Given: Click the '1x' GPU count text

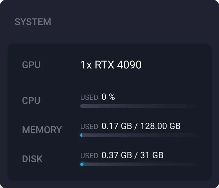Looking at the screenshot, I should pos(86,65).
